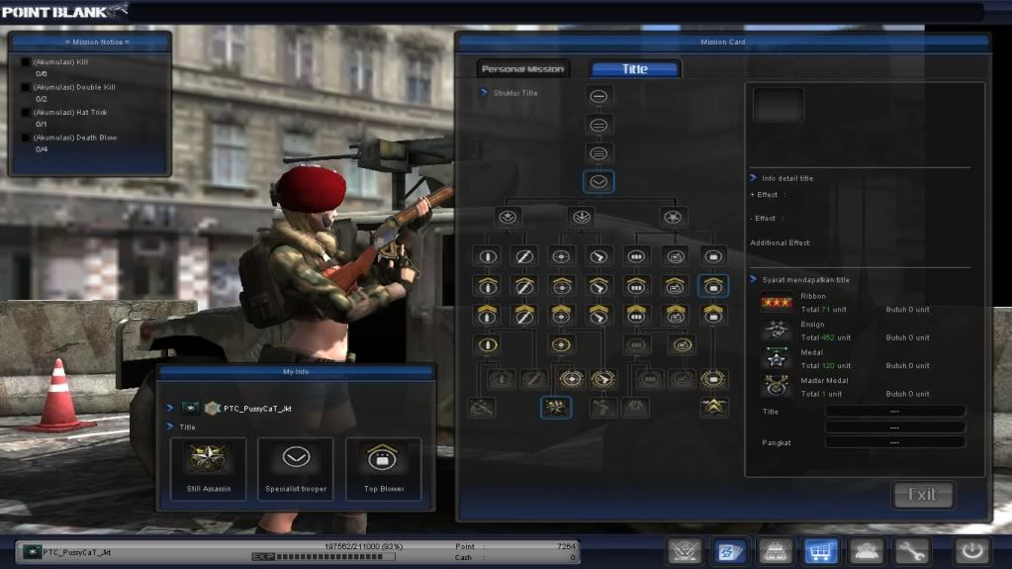Click the Ribbon three-star requirement icon
This screenshot has width=1012, height=569.
[x=776, y=302]
